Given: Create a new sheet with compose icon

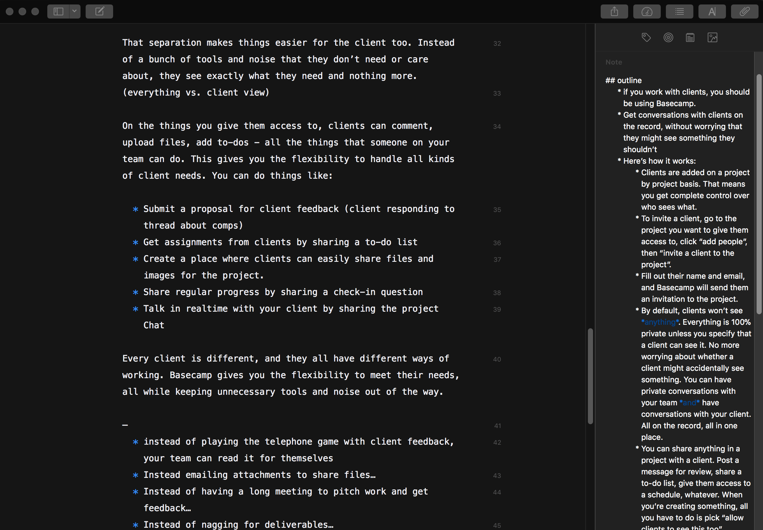Looking at the screenshot, I should (x=99, y=12).
